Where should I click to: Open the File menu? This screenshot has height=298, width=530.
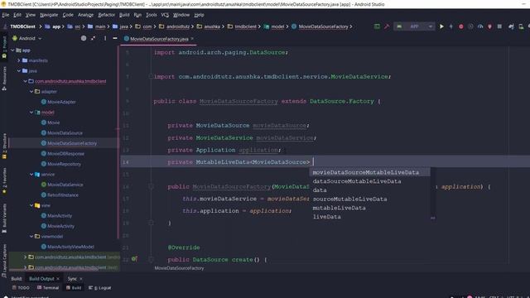click(6, 15)
